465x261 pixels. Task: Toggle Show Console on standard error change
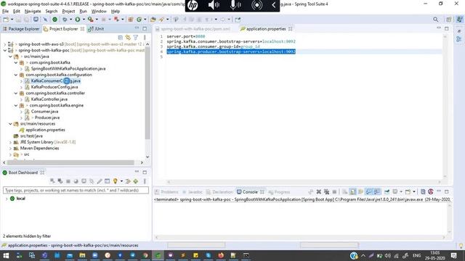pyautogui.click(x=376, y=191)
